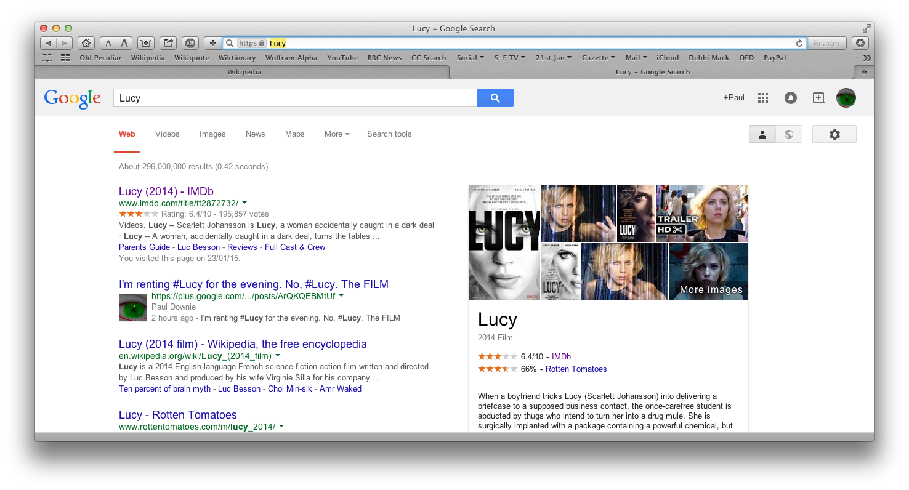
Task: Open the large LUCY black-and-white poster image
Action: [x=504, y=243]
